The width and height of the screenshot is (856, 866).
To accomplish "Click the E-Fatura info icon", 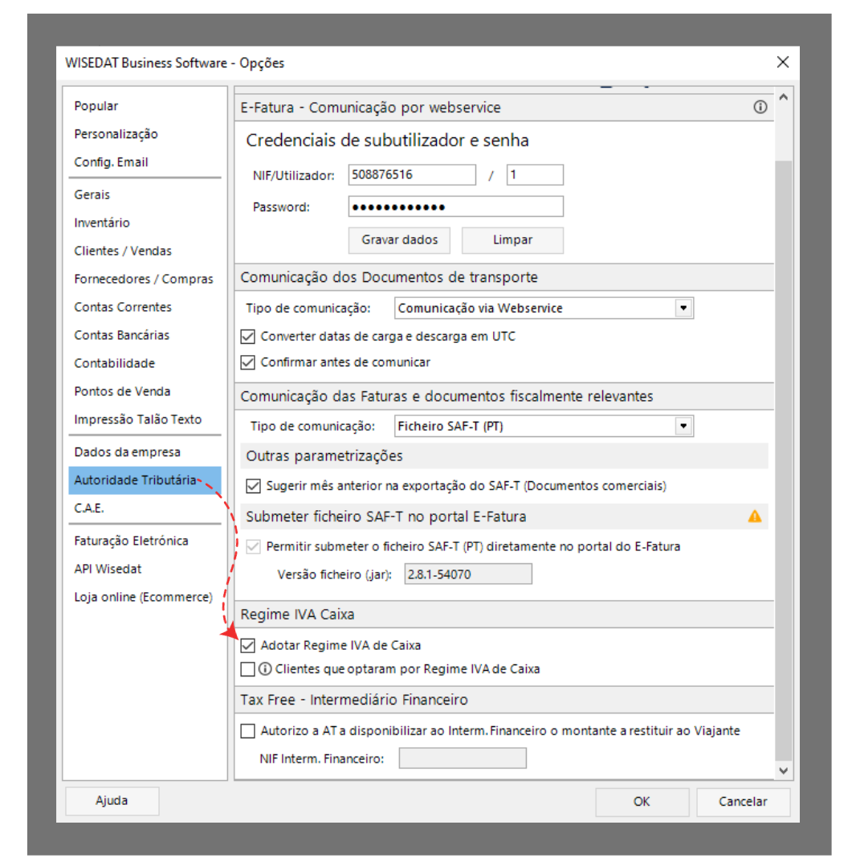I will (x=760, y=107).
